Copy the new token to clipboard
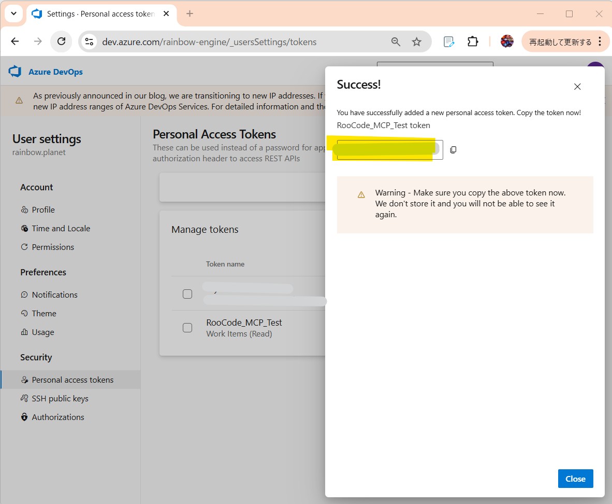This screenshot has width=612, height=504. coord(453,150)
